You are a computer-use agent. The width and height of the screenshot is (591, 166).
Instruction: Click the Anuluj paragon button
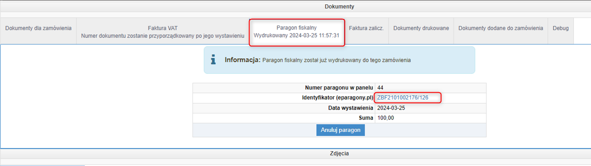click(340, 130)
